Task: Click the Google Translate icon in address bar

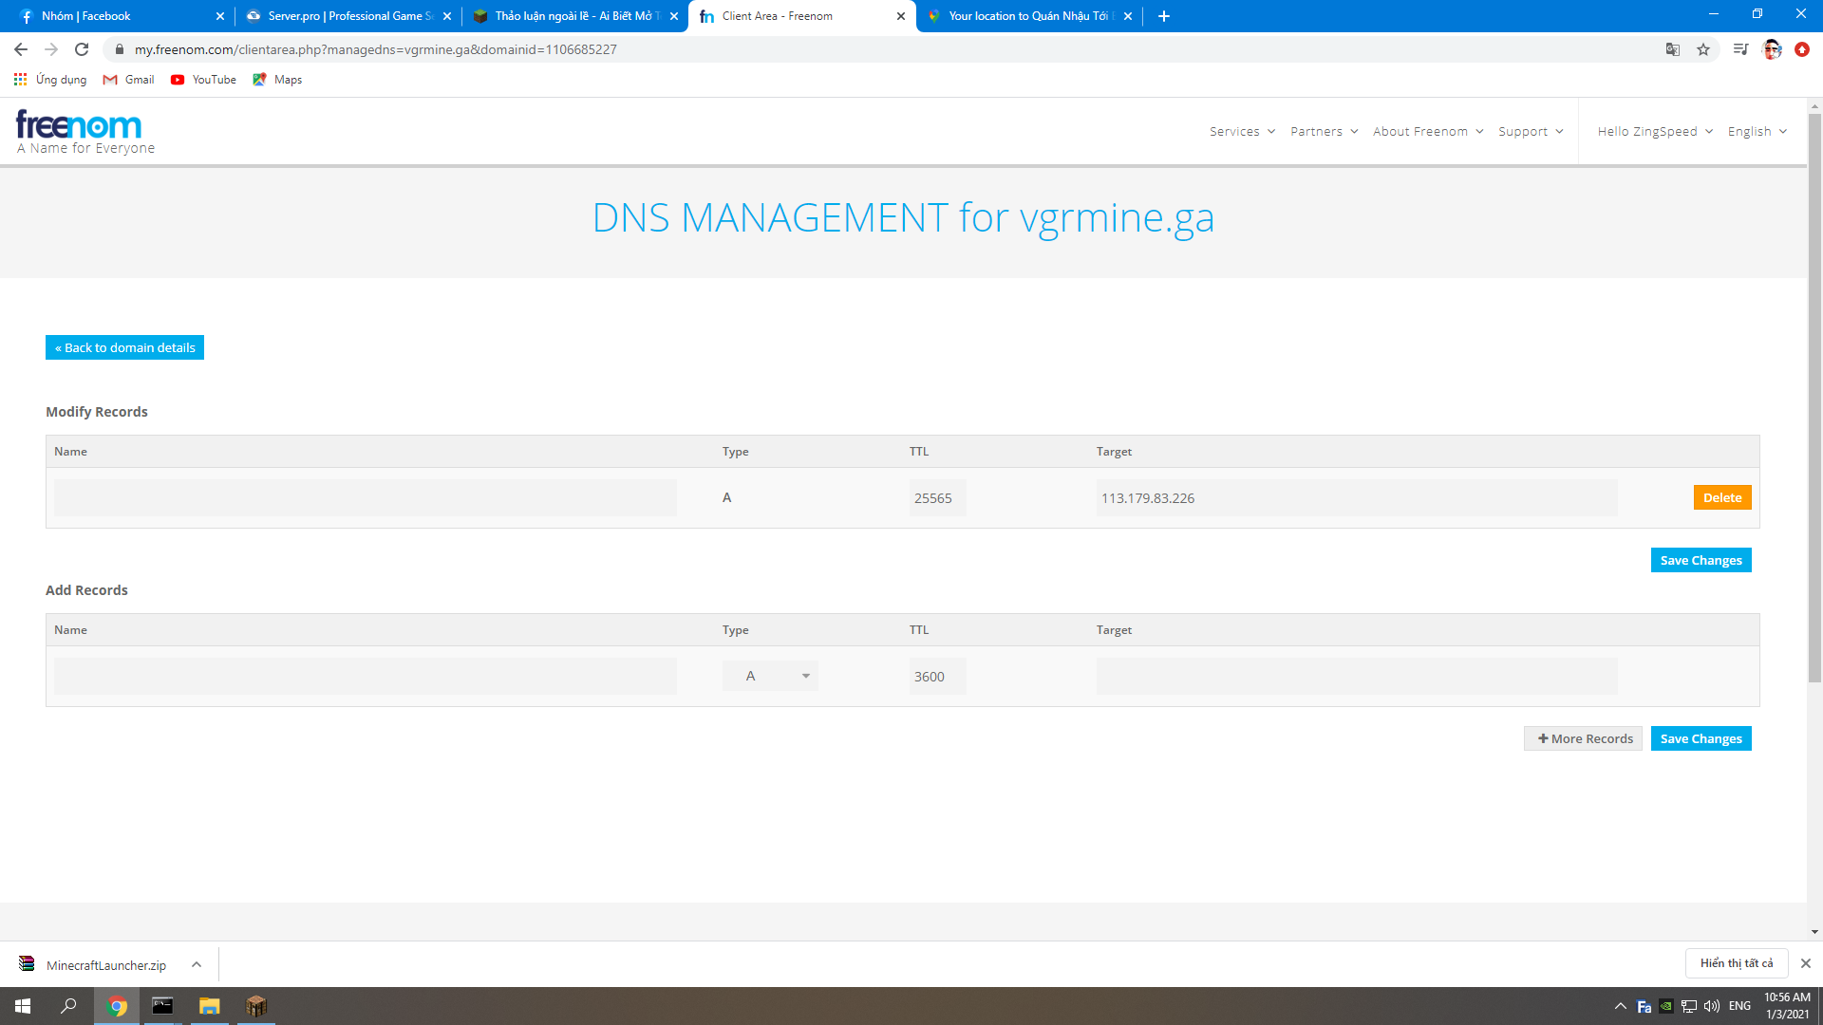Action: [x=1673, y=49]
